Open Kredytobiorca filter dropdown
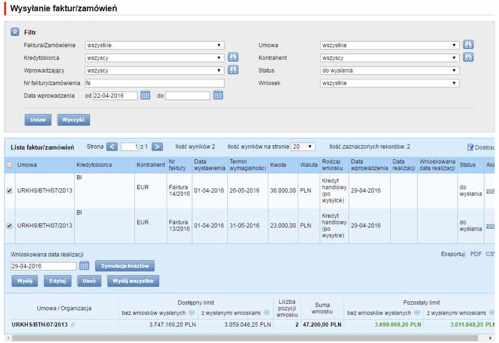The width and height of the screenshot is (499, 343). 155,58
